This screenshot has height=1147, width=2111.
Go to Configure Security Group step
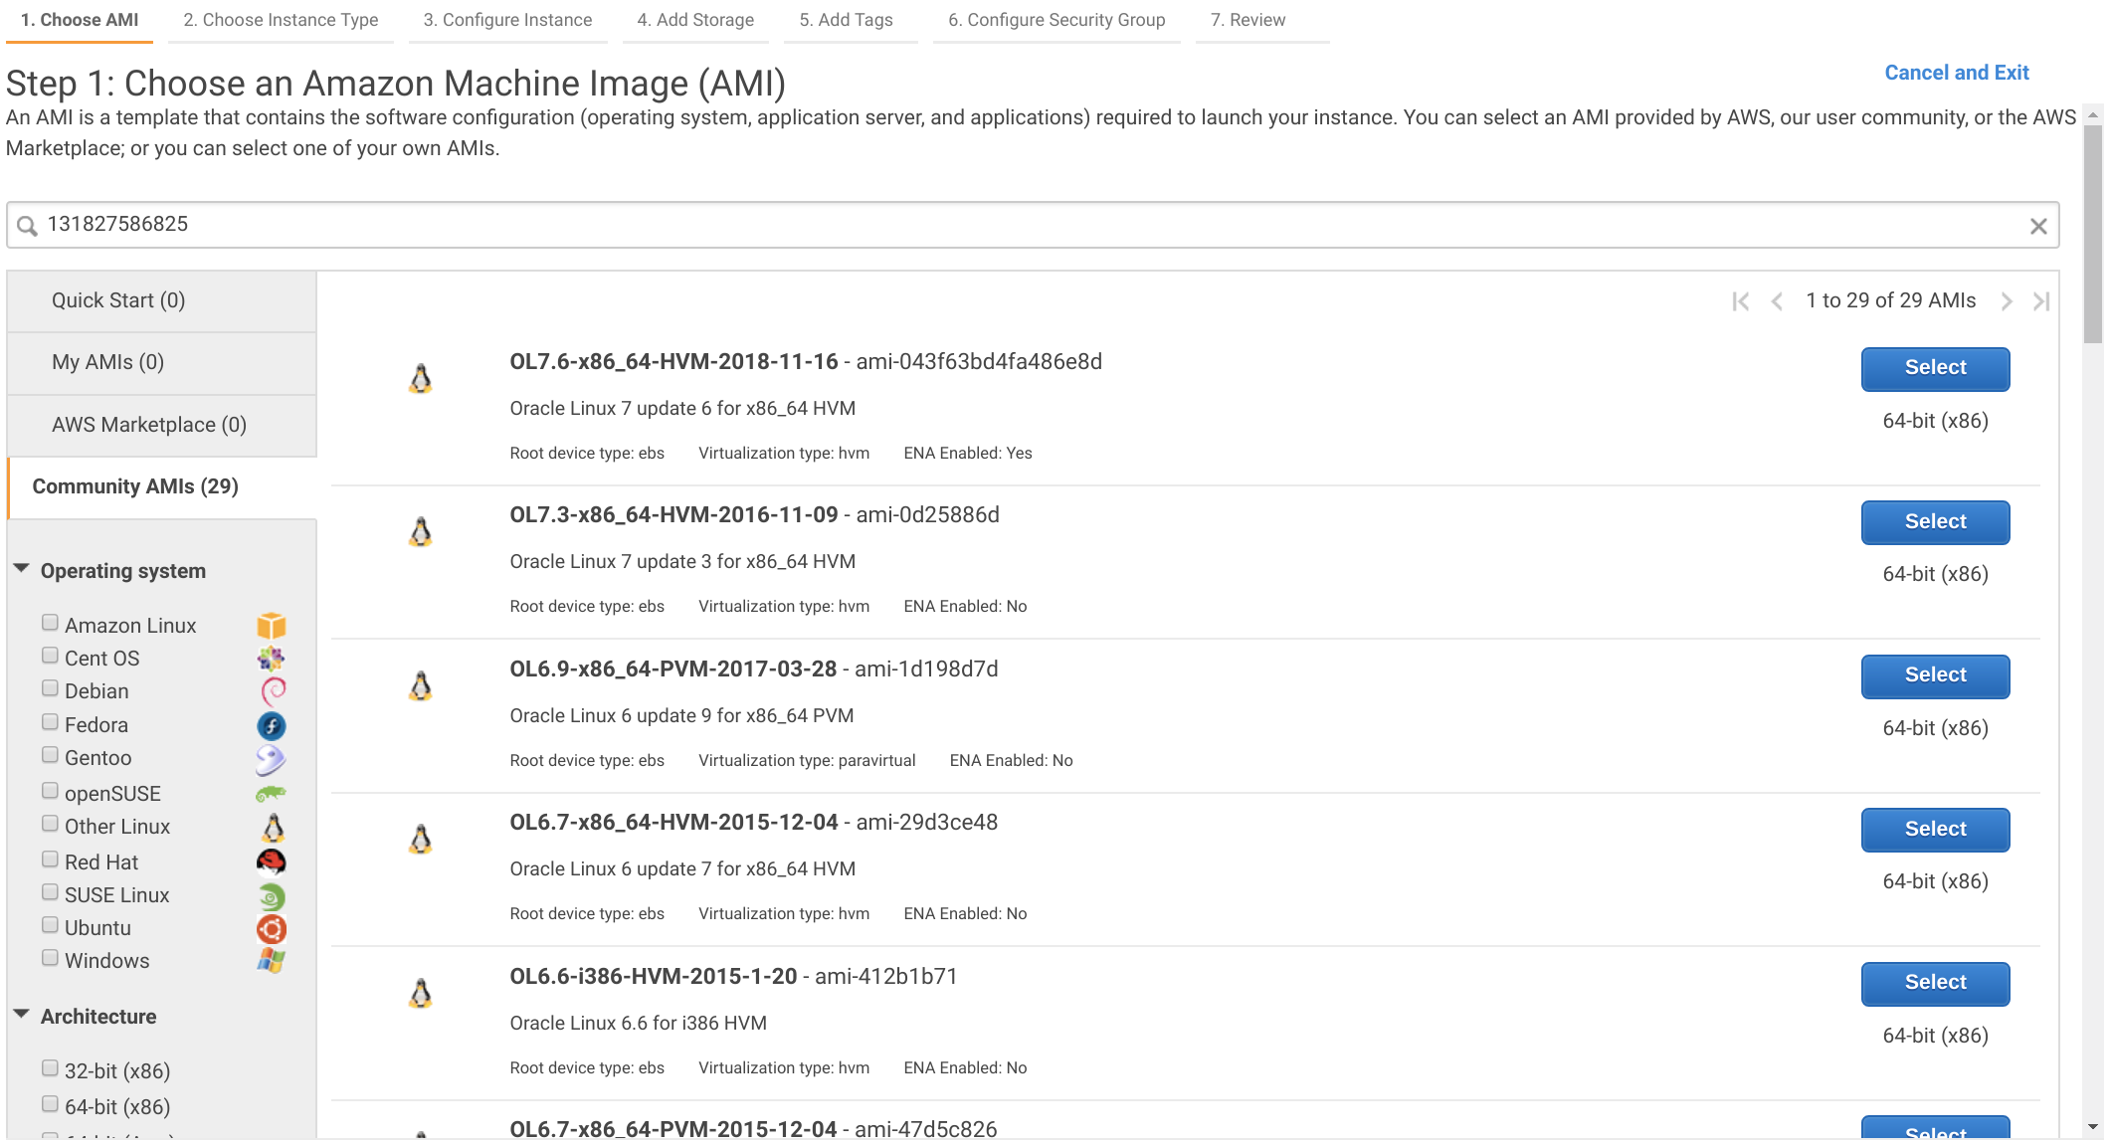[1056, 20]
